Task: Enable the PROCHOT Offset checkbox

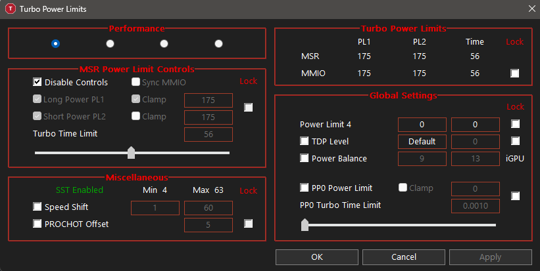Action: pos(37,224)
